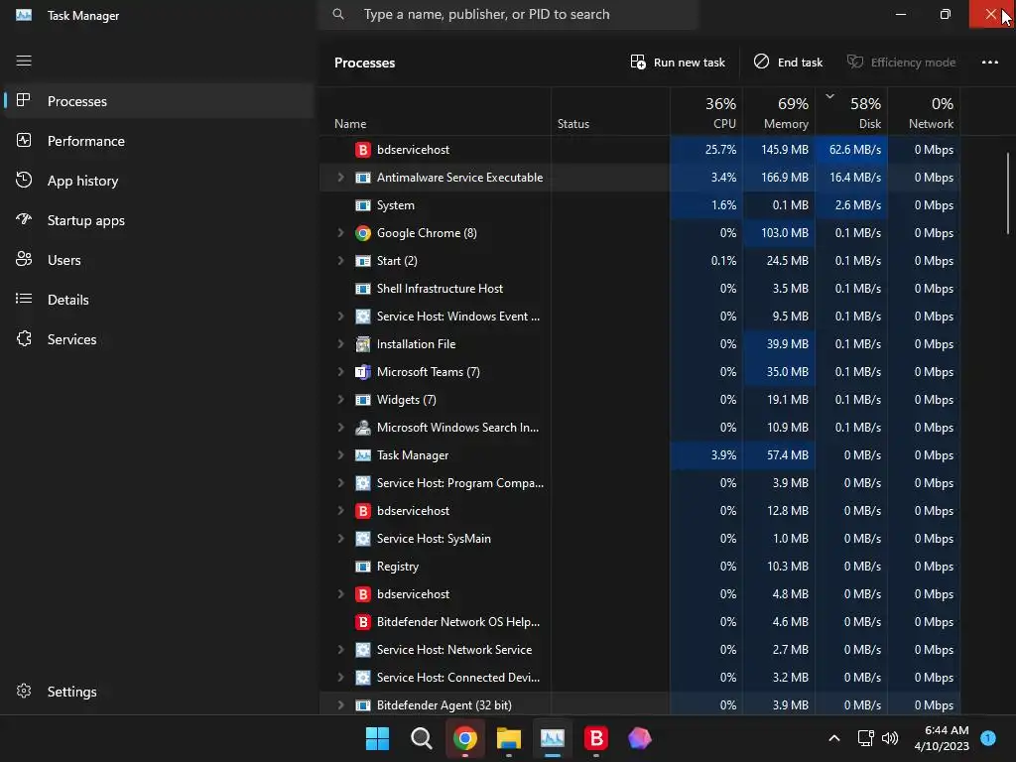
Task: Open the colorful gem app on taskbar
Action: (x=640, y=738)
